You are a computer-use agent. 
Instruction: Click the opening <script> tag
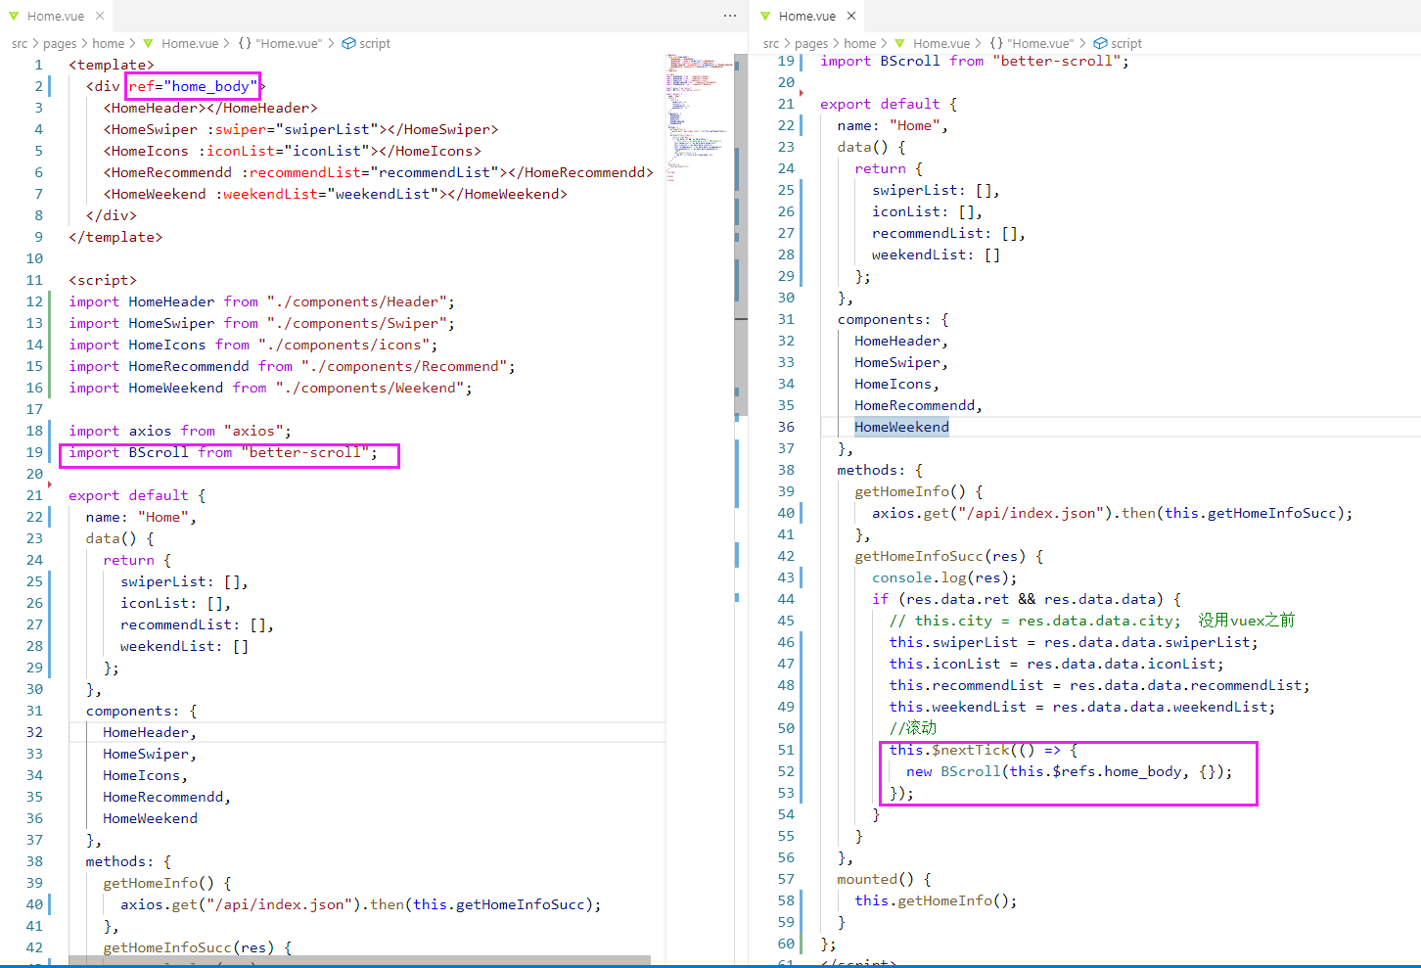(x=103, y=280)
